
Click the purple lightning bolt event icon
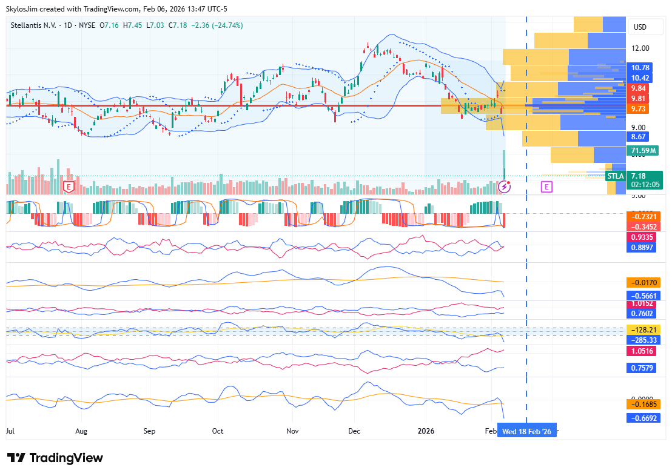(x=504, y=187)
